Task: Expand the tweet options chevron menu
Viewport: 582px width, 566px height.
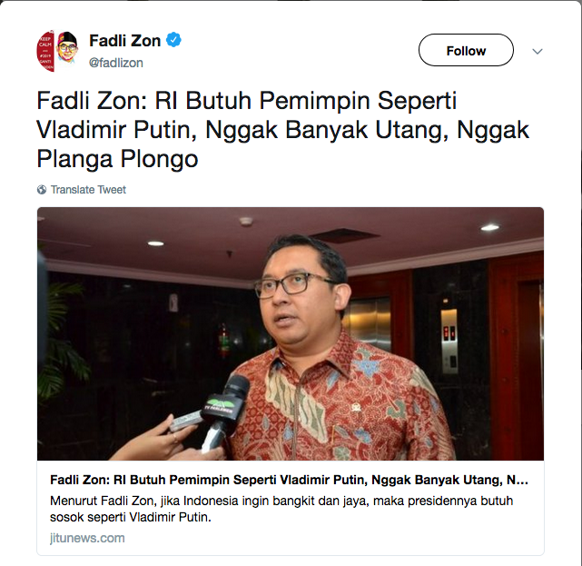Action: pyautogui.click(x=538, y=51)
